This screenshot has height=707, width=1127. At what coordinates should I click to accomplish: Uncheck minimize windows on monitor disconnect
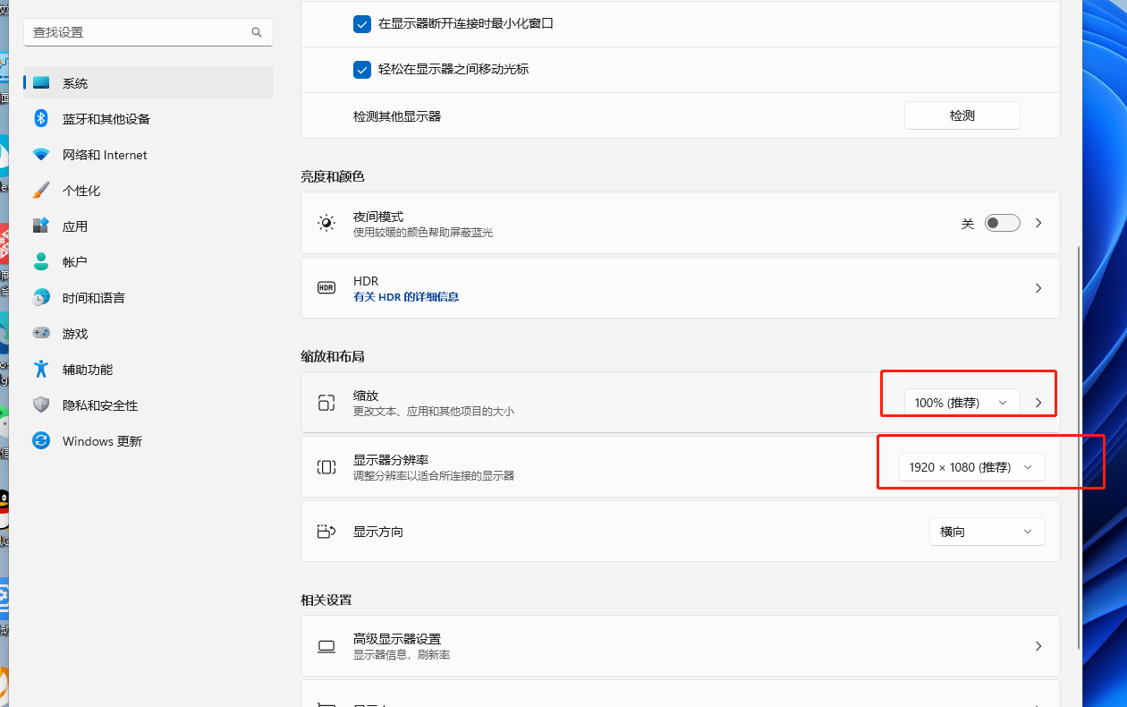(362, 24)
